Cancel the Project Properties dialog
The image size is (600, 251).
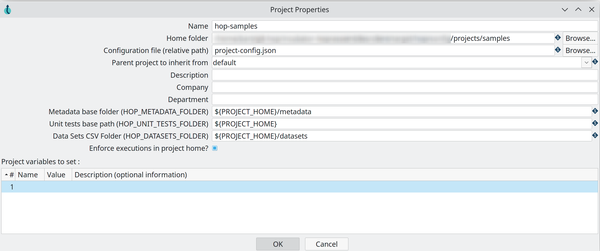[x=326, y=244]
